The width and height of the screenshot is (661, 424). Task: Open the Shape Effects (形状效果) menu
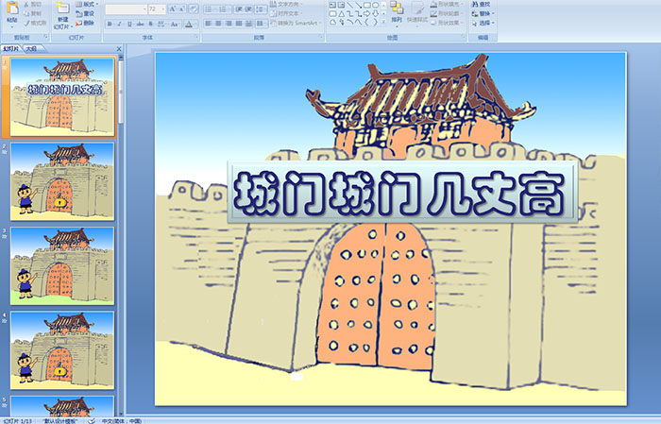447,23
